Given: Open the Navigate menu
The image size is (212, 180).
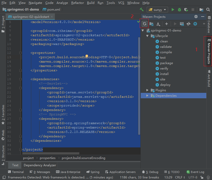Looking at the screenshot, I should point(35,3).
